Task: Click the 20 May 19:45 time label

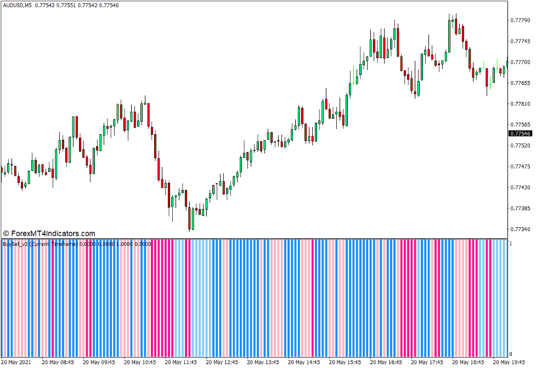Action: [509, 363]
